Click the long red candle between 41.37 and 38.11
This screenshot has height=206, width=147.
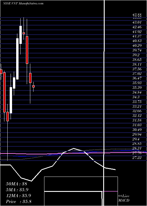pos(27,50)
